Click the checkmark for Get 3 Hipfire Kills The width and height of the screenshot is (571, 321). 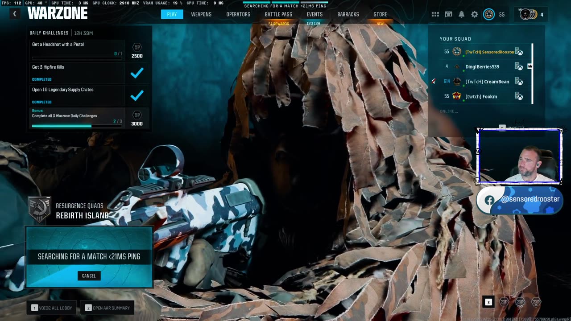[x=137, y=73]
